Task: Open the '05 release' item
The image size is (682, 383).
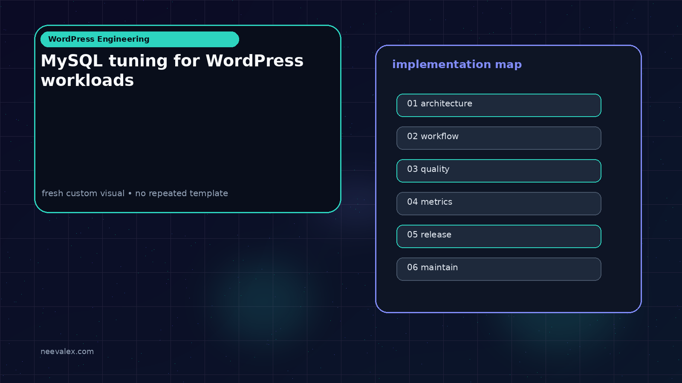Action: tap(499, 236)
